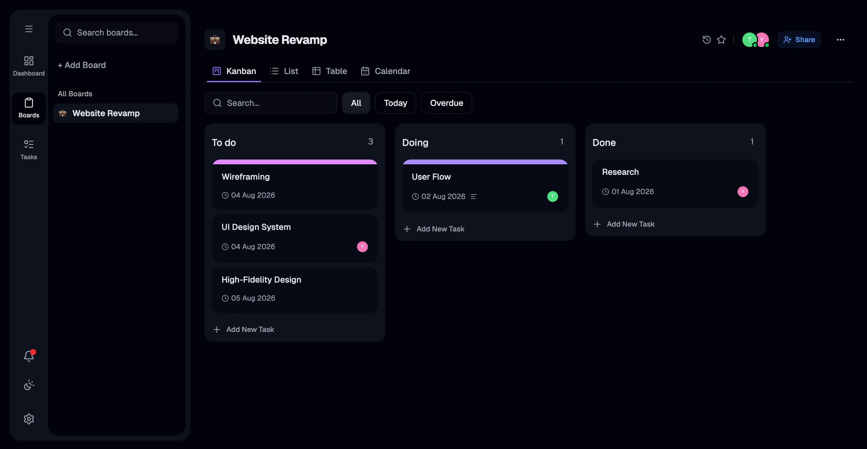
Task: Open the Research task card
Action: pyautogui.click(x=675, y=183)
